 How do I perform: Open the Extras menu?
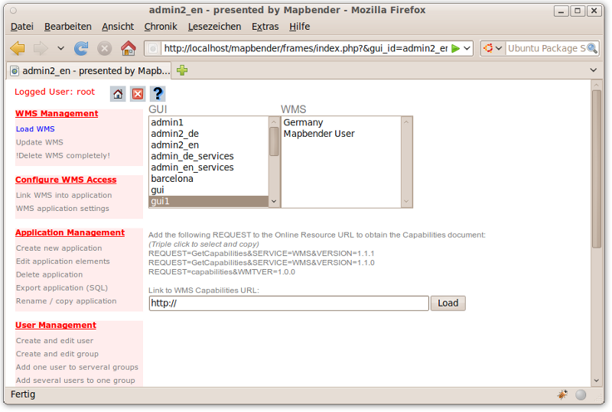pyautogui.click(x=265, y=27)
